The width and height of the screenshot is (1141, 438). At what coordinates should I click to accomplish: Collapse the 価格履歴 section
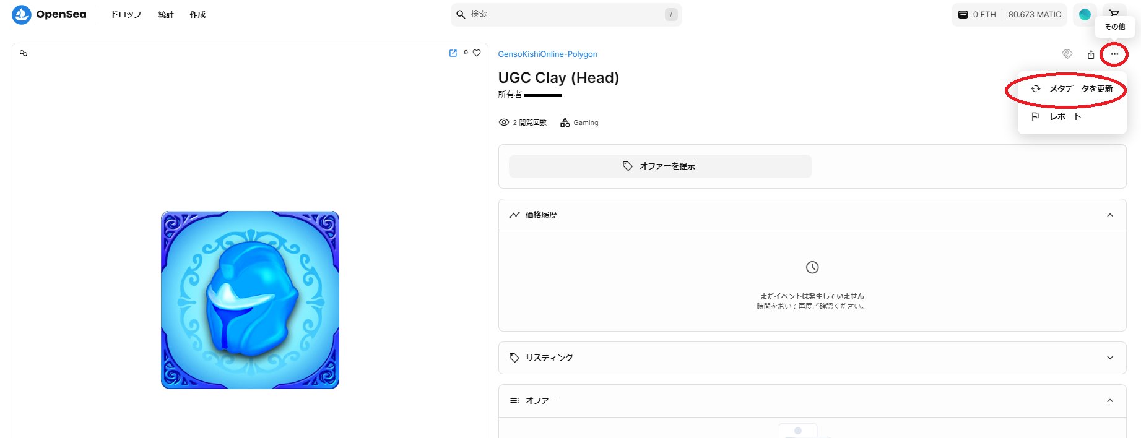pyautogui.click(x=1109, y=215)
